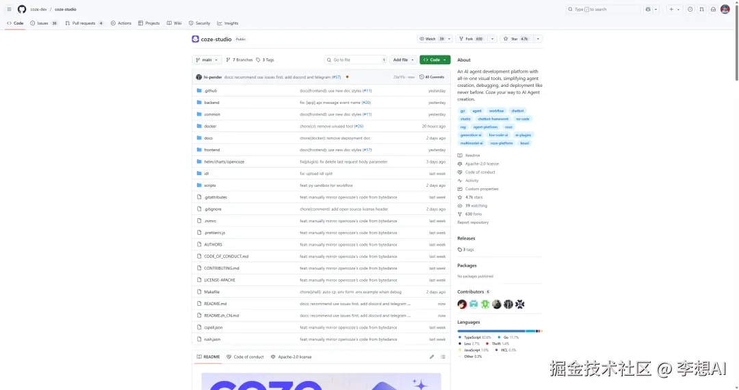The height and width of the screenshot is (390, 739).
Task: Open the helm/charts/opencoze folder
Action: tap(224, 161)
